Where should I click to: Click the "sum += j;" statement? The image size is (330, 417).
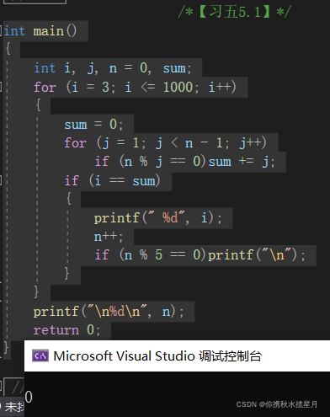pos(242,162)
